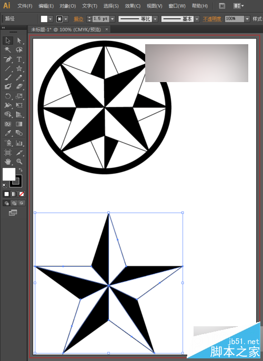263x361 pixels.
Task: Select the Pen tool
Action: coord(8,59)
